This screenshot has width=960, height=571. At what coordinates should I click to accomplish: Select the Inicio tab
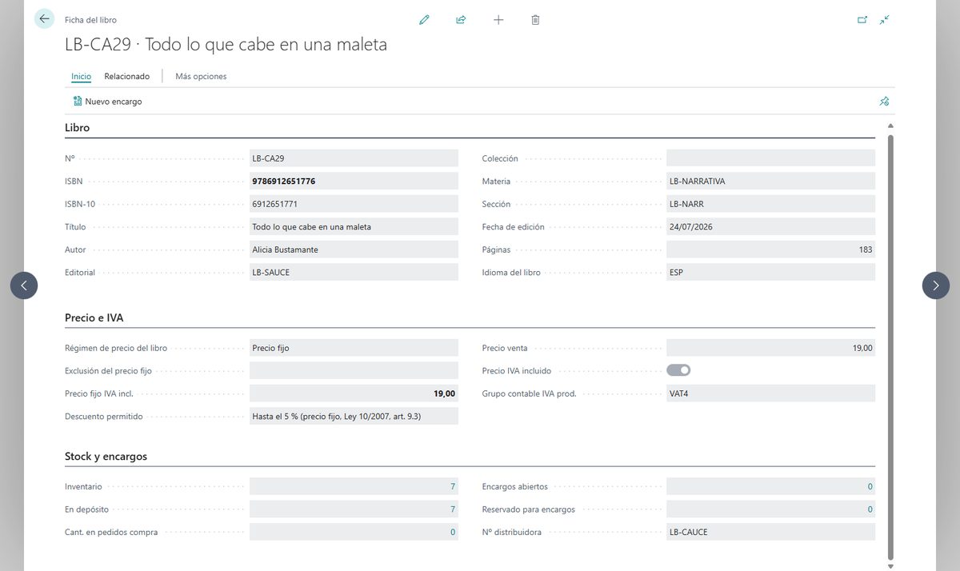pos(81,77)
